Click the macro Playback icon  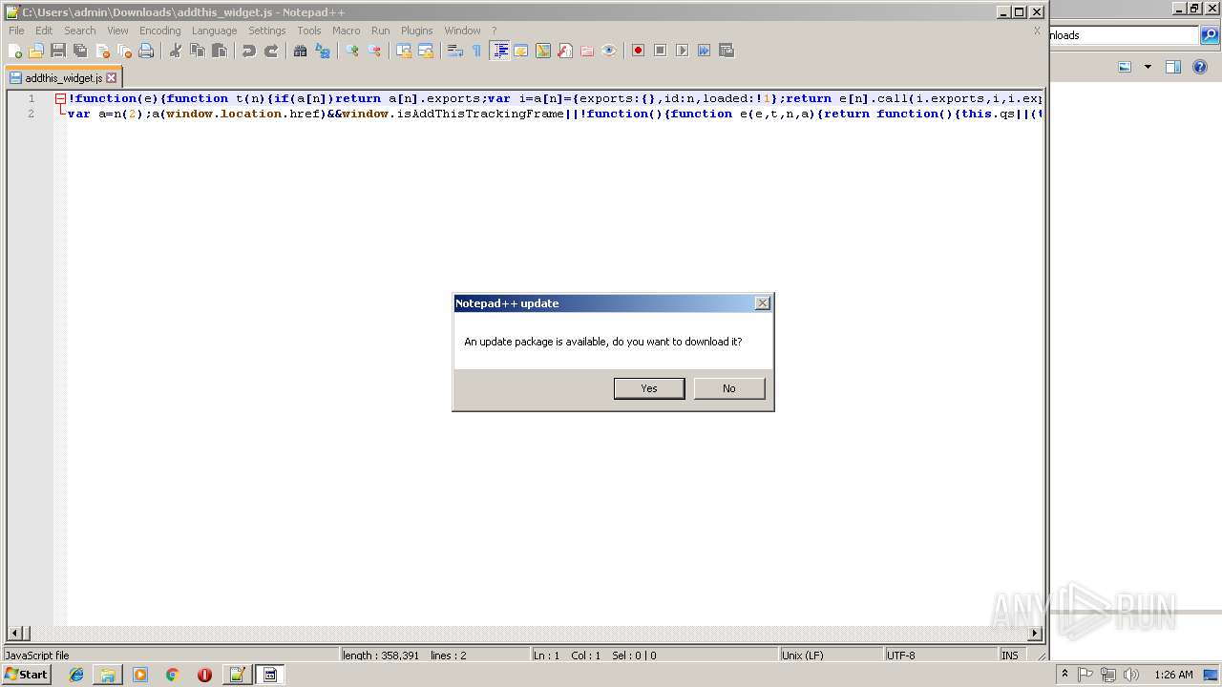point(682,51)
